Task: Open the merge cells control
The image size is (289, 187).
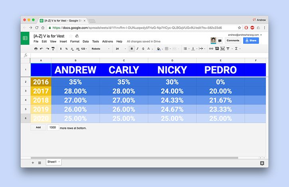Action: (174, 49)
